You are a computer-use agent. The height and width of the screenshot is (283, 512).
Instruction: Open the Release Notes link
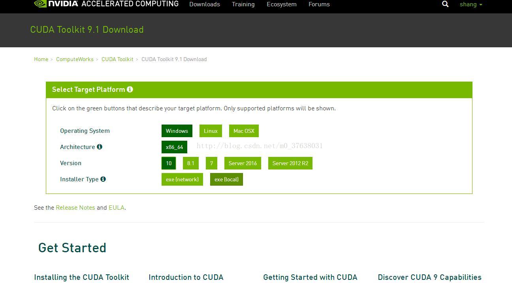coord(75,207)
